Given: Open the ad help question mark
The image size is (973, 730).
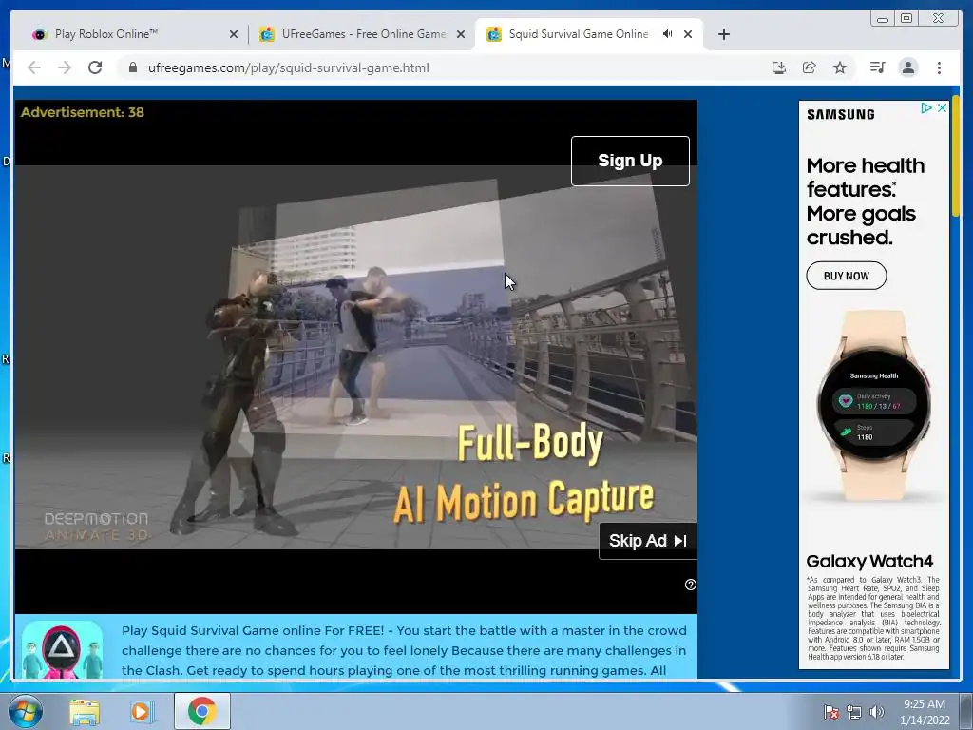Looking at the screenshot, I should [x=690, y=585].
